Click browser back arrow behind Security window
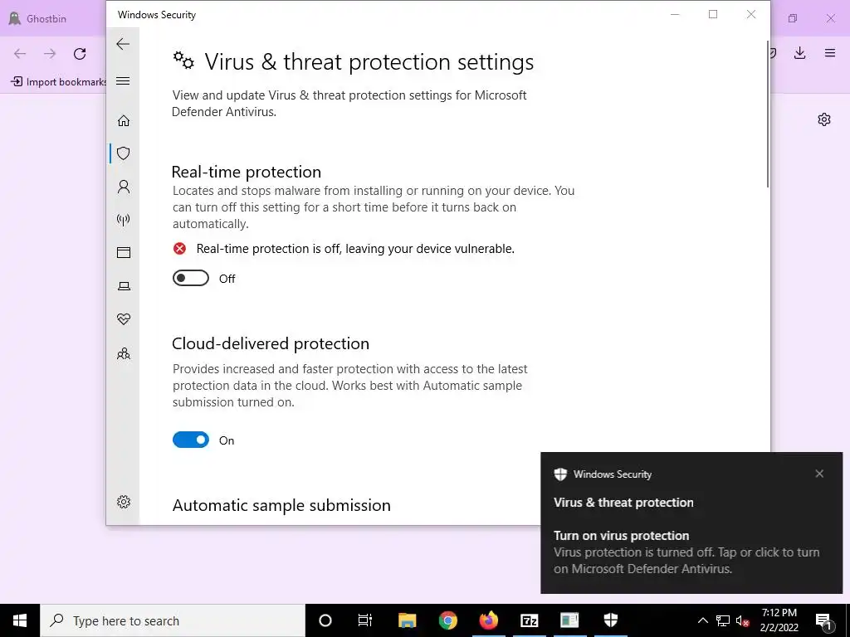Image resolution: width=850 pixels, height=637 pixels. (x=20, y=54)
